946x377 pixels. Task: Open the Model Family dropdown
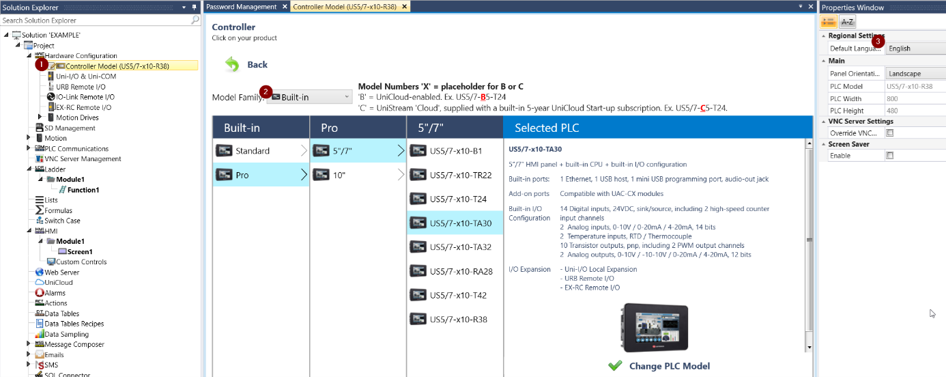310,97
